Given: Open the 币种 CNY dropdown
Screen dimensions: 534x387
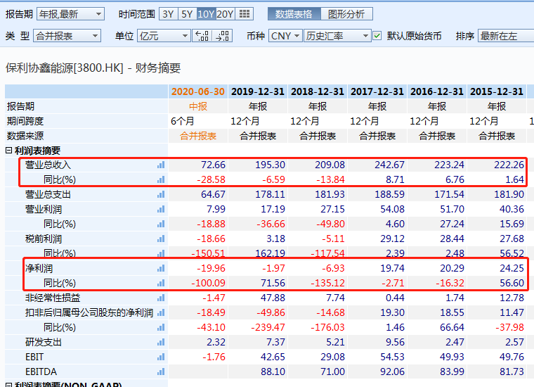Looking at the screenshot, I should 285,36.
